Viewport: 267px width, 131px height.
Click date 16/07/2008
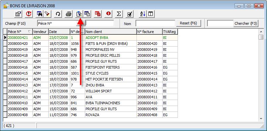coord(59,103)
